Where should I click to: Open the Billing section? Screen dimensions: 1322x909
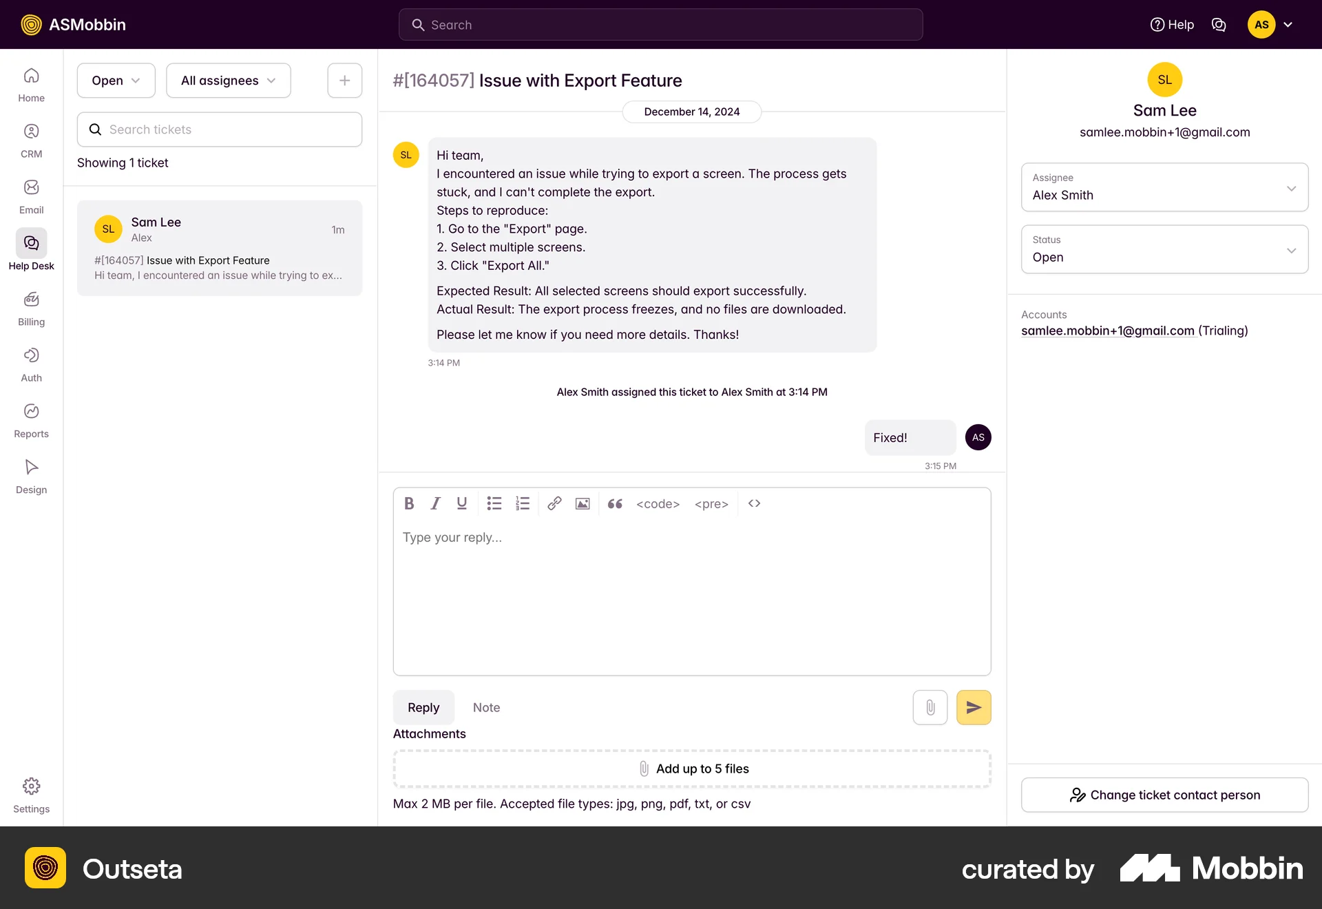31,300
